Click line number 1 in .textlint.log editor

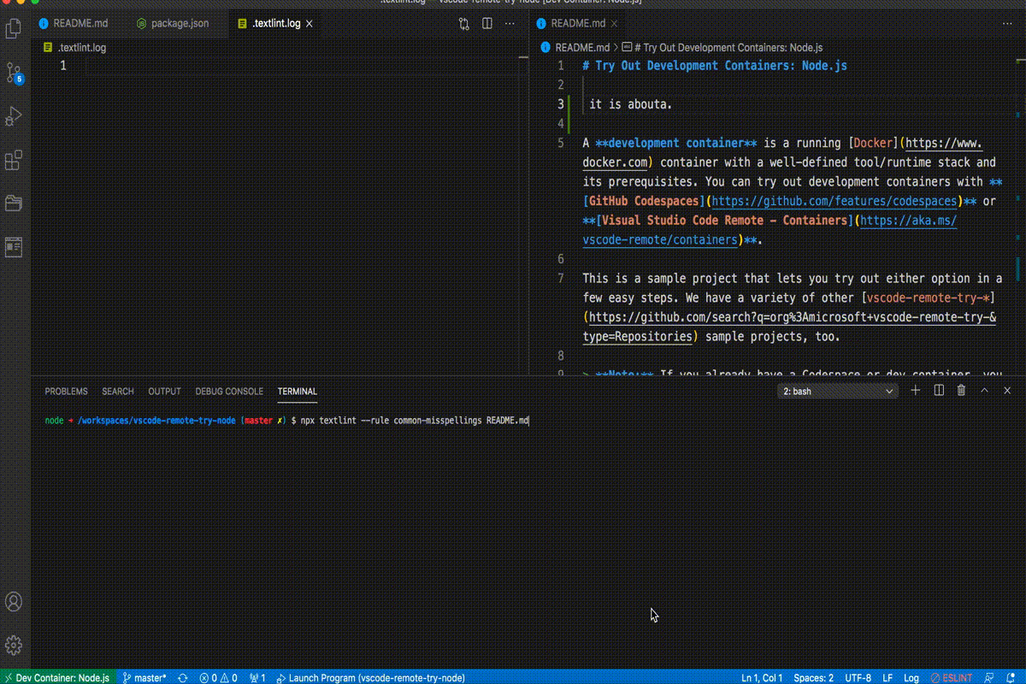tap(63, 66)
